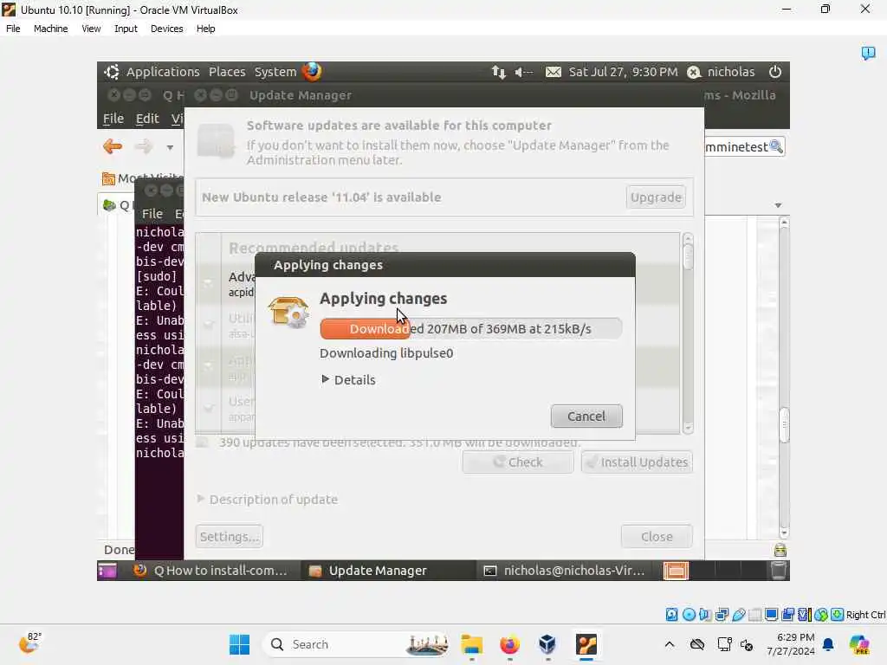Open Firefox list all tabs dropdown
Image resolution: width=887 pixels, height=665 pixels.
pos(779,205)
